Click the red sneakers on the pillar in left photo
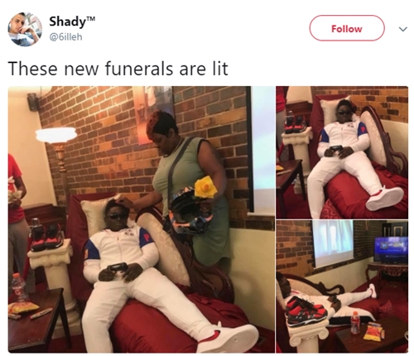414x356 pixels. coord(46,237)
